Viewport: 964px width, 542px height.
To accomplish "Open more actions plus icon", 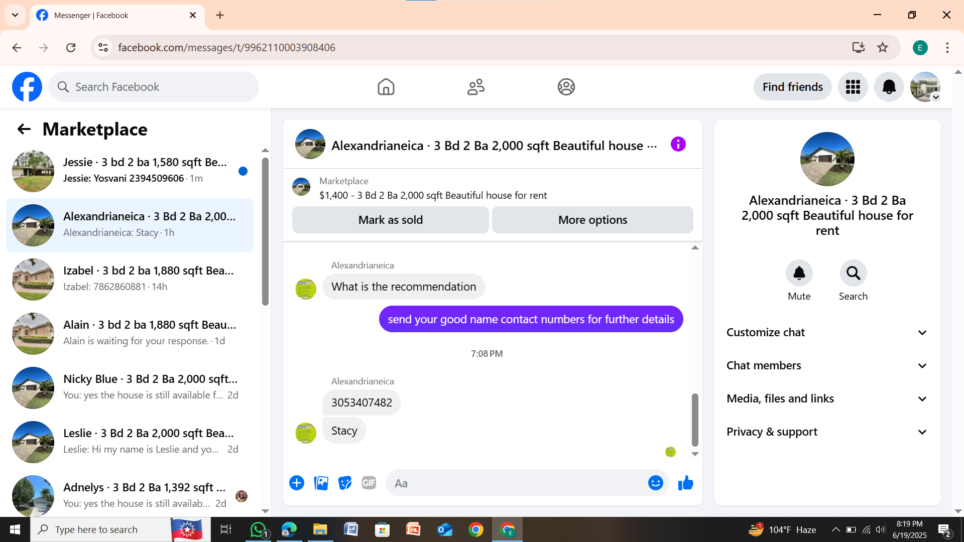I will pos(297,483).
